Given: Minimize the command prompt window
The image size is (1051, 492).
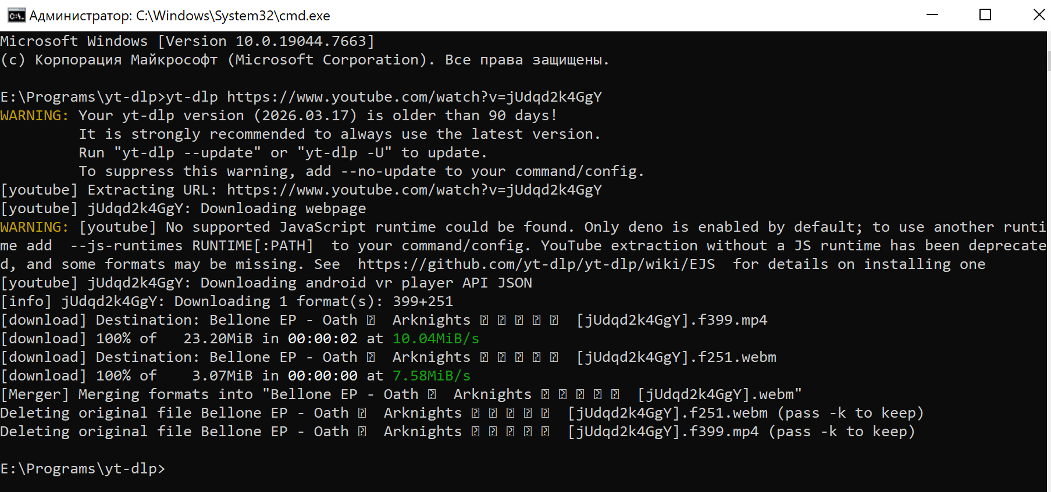Looking at the screenshot, I should point(932,15).
